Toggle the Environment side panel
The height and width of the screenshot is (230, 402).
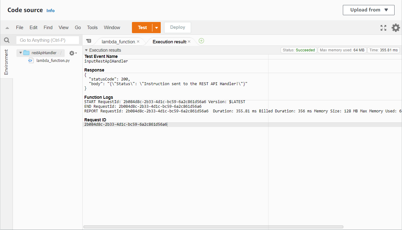pyautogui.click(x=6, y=62)
